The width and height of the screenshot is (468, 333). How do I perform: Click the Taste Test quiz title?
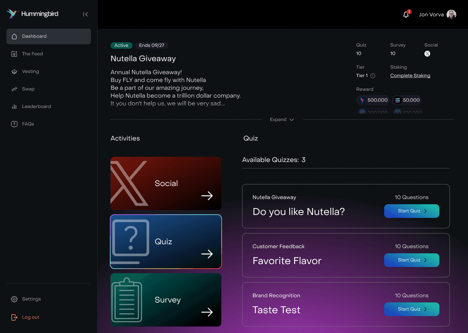pos(277,310)
